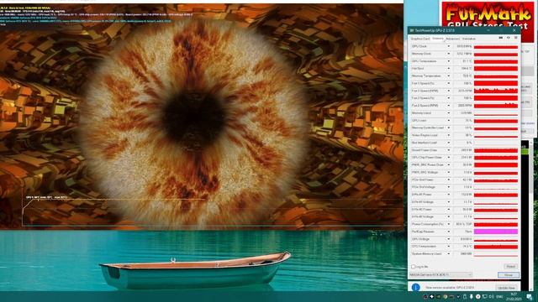The width and height of the screenshot is (538, 302).
Task: Click the GPU-Z screenshot camera icon
Action: [501, 38]
